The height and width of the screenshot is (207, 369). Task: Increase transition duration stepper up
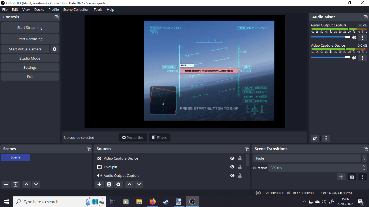(364, 166)
